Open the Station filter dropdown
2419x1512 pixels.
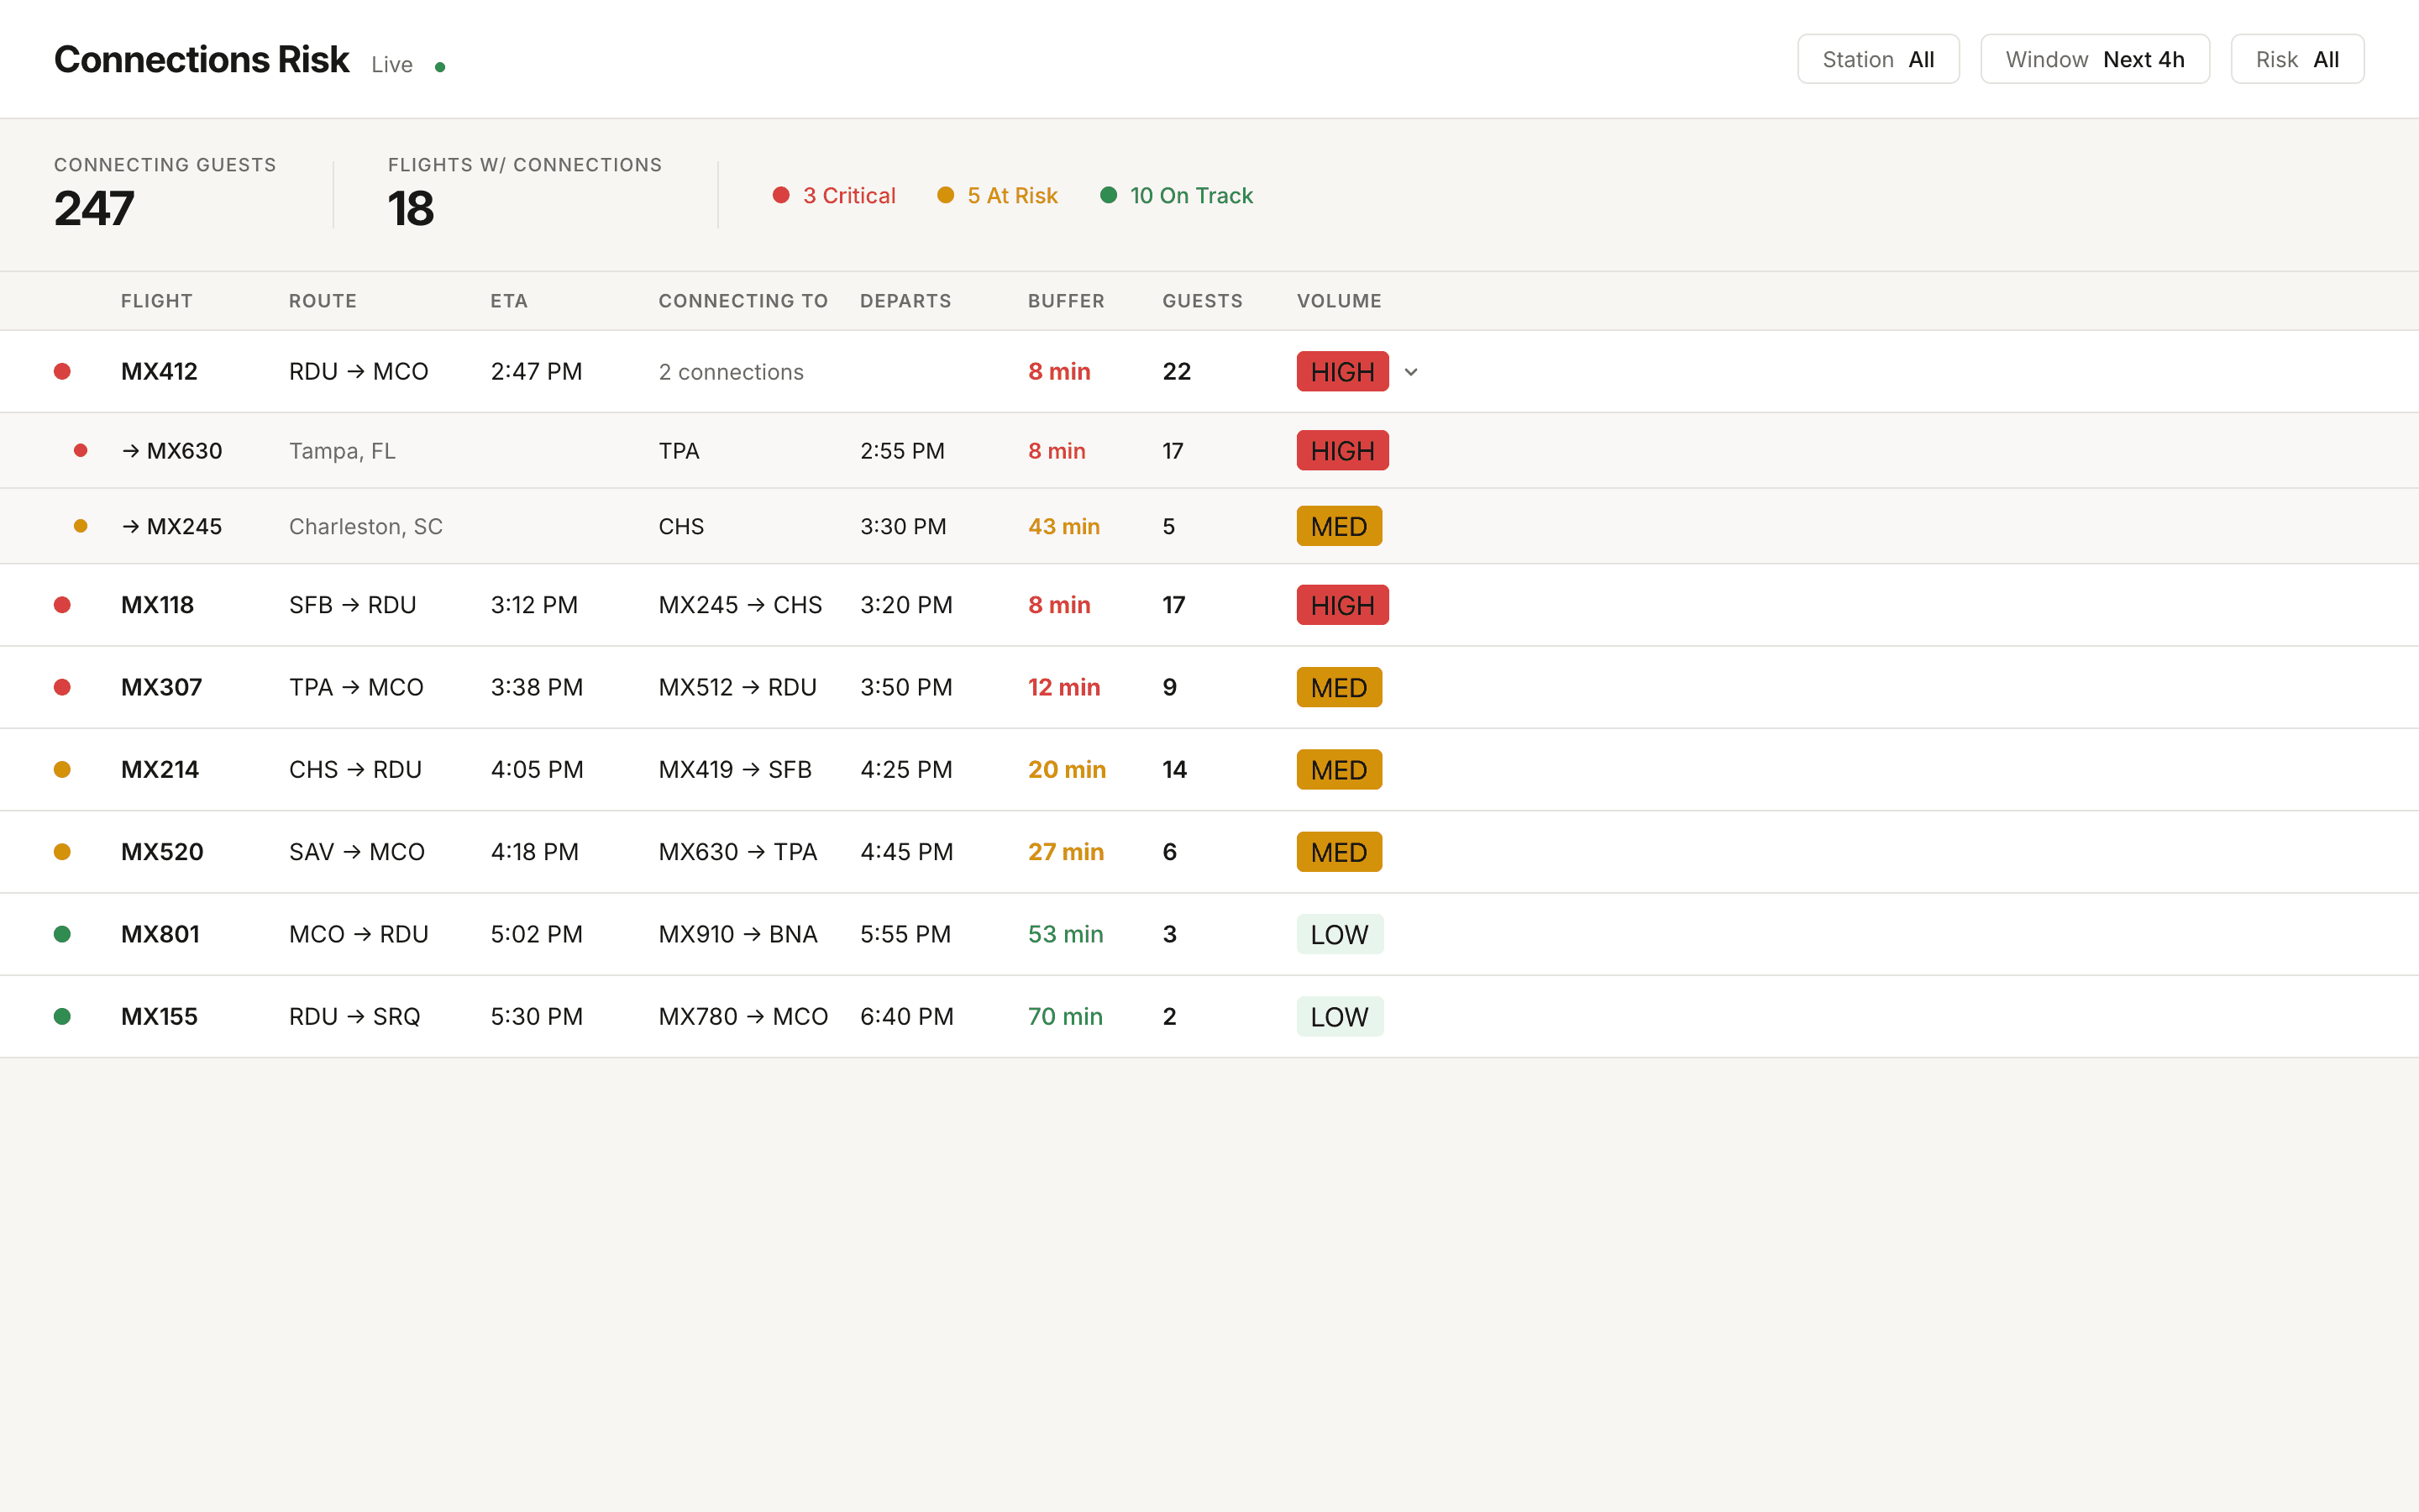(1877, 59)
